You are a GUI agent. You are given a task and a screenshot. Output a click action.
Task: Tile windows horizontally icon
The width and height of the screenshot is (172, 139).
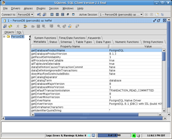tap(57, 14)
